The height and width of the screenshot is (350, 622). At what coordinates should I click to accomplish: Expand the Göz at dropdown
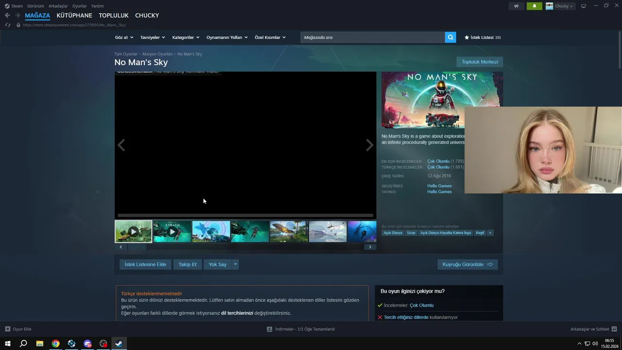pos(123,37)
